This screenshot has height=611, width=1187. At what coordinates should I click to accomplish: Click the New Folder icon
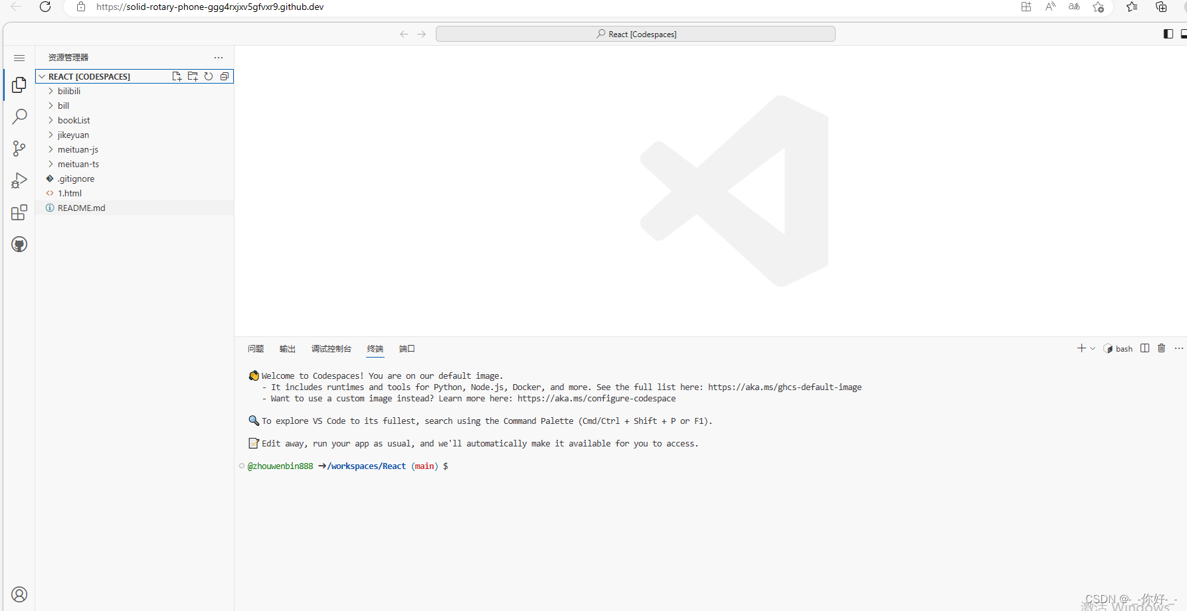[x=193, y=76]
